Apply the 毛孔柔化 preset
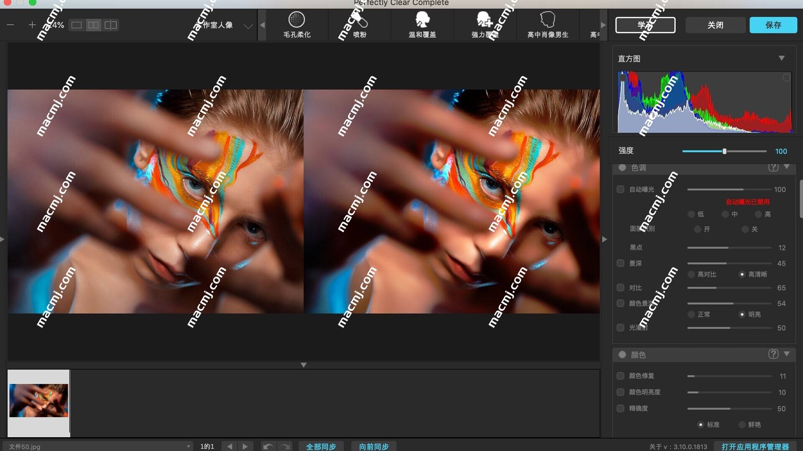 point(297,25)
